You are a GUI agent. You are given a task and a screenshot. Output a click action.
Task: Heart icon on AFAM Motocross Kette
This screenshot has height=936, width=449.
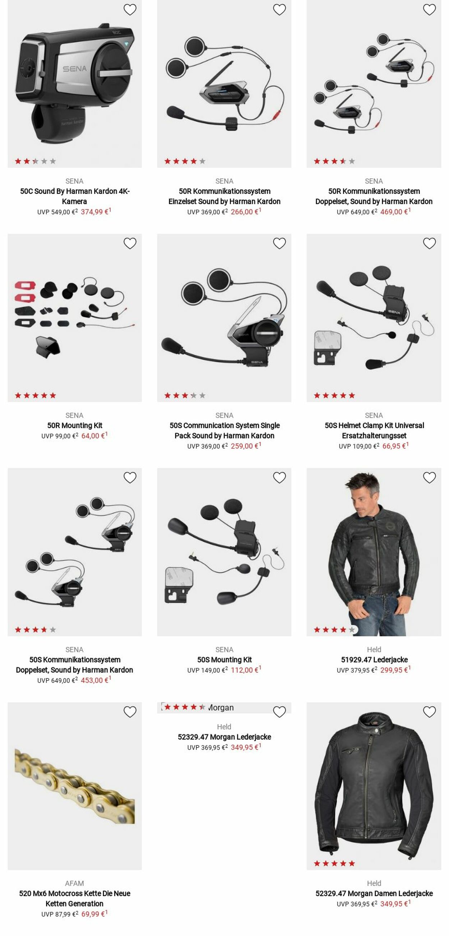pyautogui.click(x=130, y=712)
